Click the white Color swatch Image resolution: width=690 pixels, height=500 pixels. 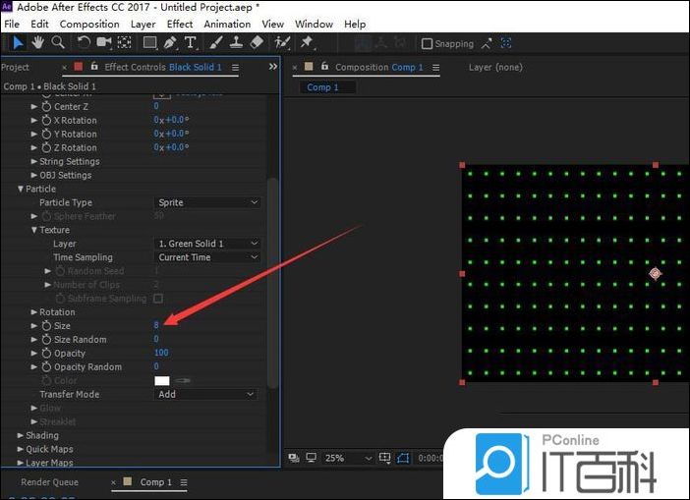(162, 381)
